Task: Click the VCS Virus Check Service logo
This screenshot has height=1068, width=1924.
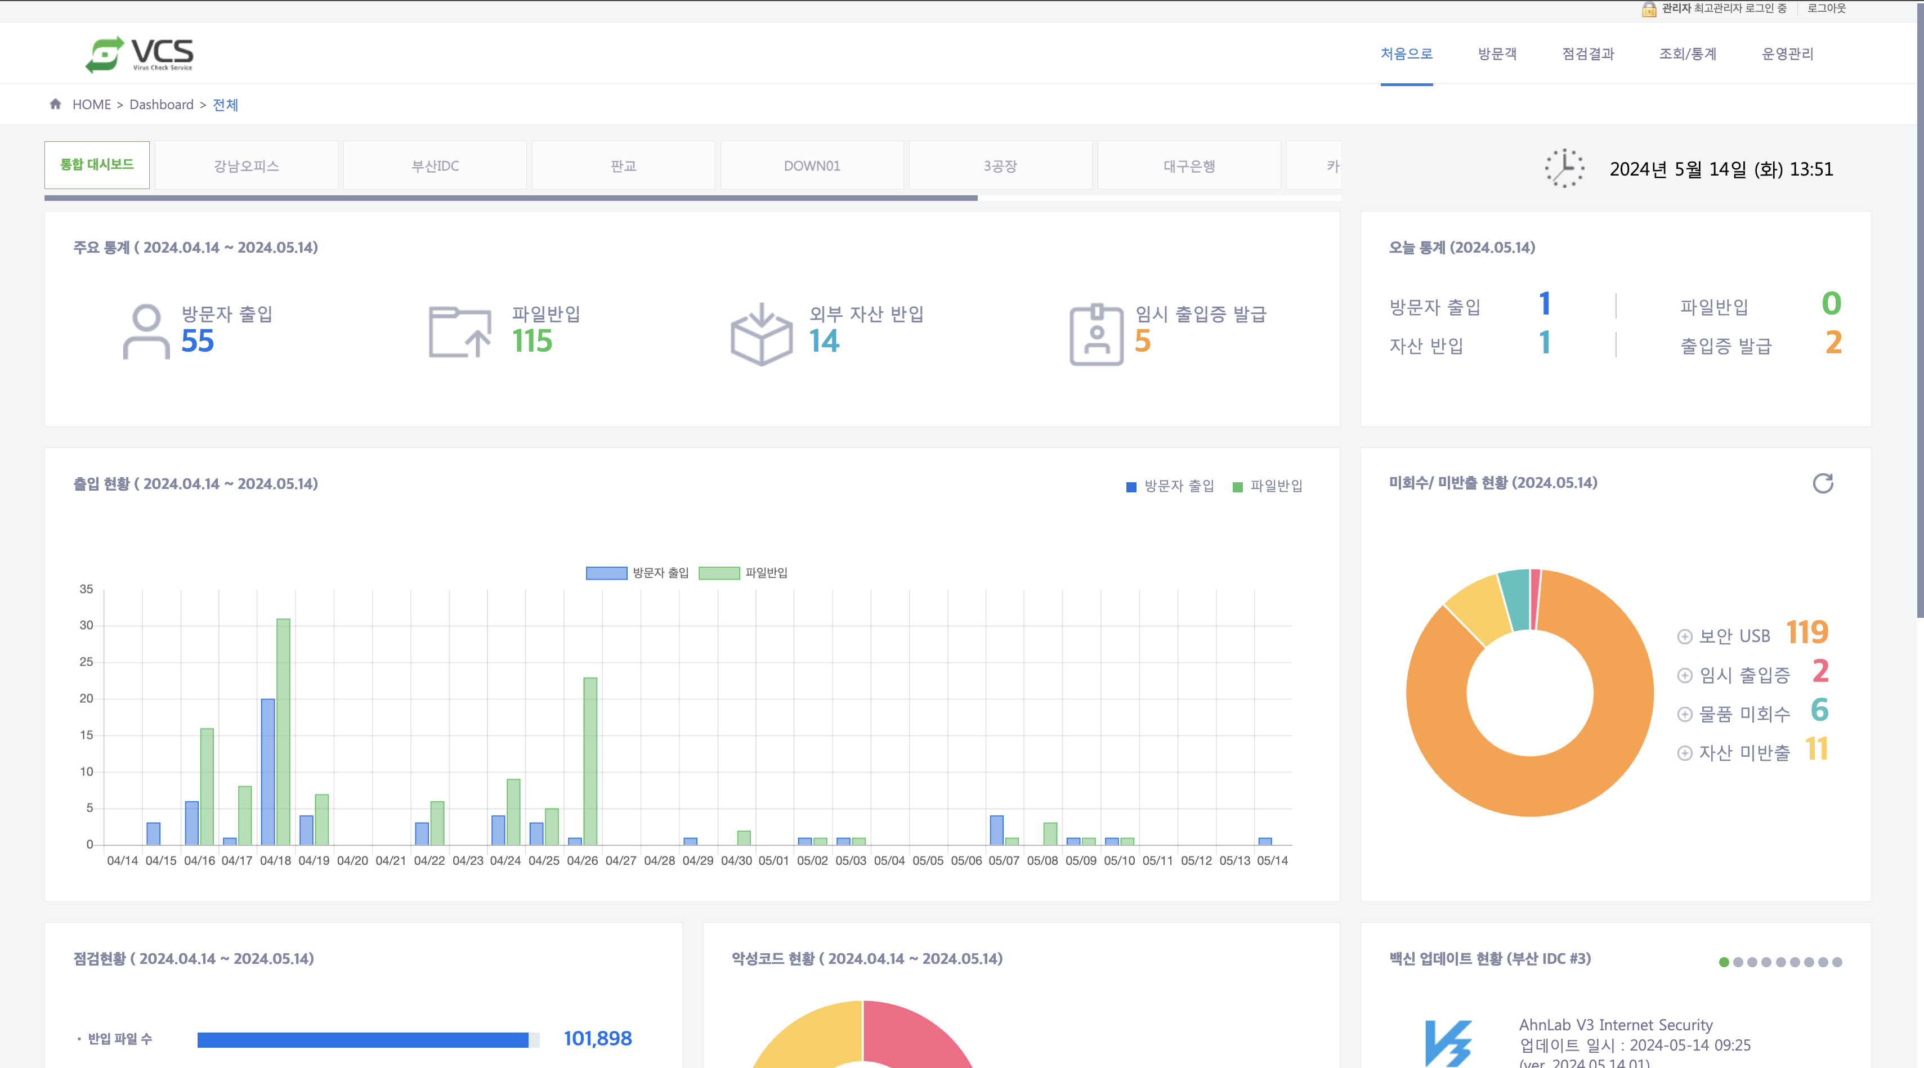Action: (x=140, y=55)
